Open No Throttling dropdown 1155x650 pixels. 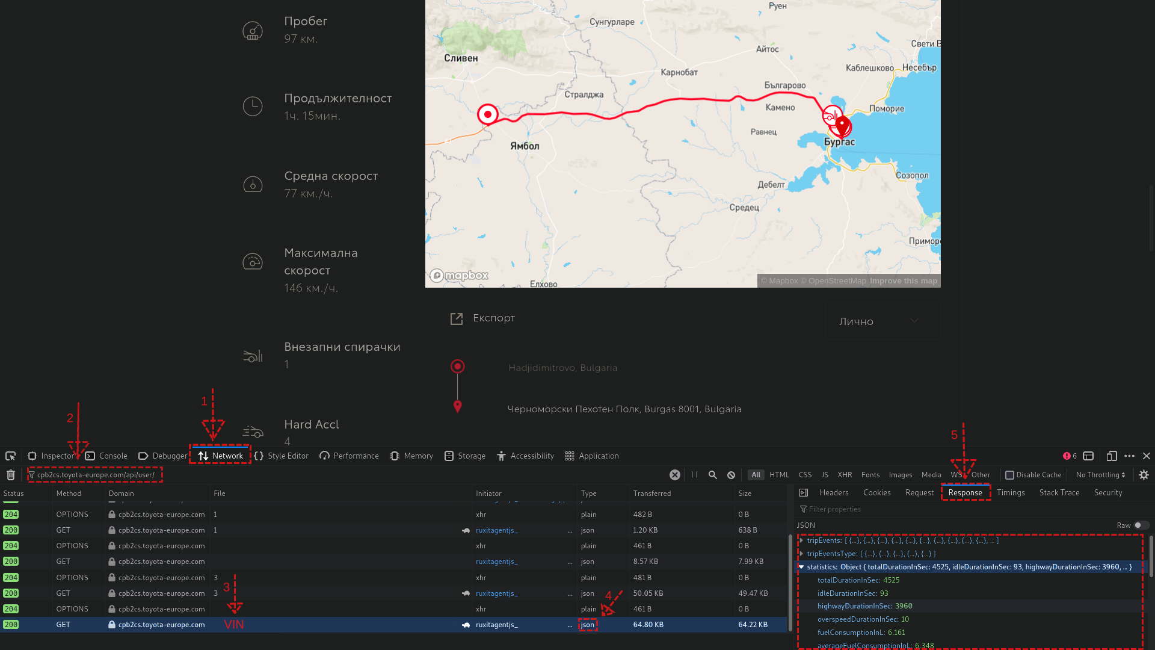(x=1100, y=475)
